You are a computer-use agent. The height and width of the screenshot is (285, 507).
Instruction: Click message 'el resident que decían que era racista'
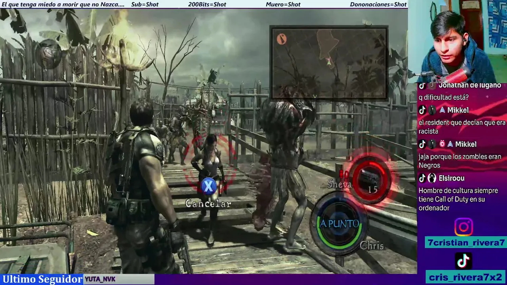pos(462,127)
